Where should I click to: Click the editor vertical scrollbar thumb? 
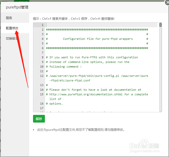160,25
